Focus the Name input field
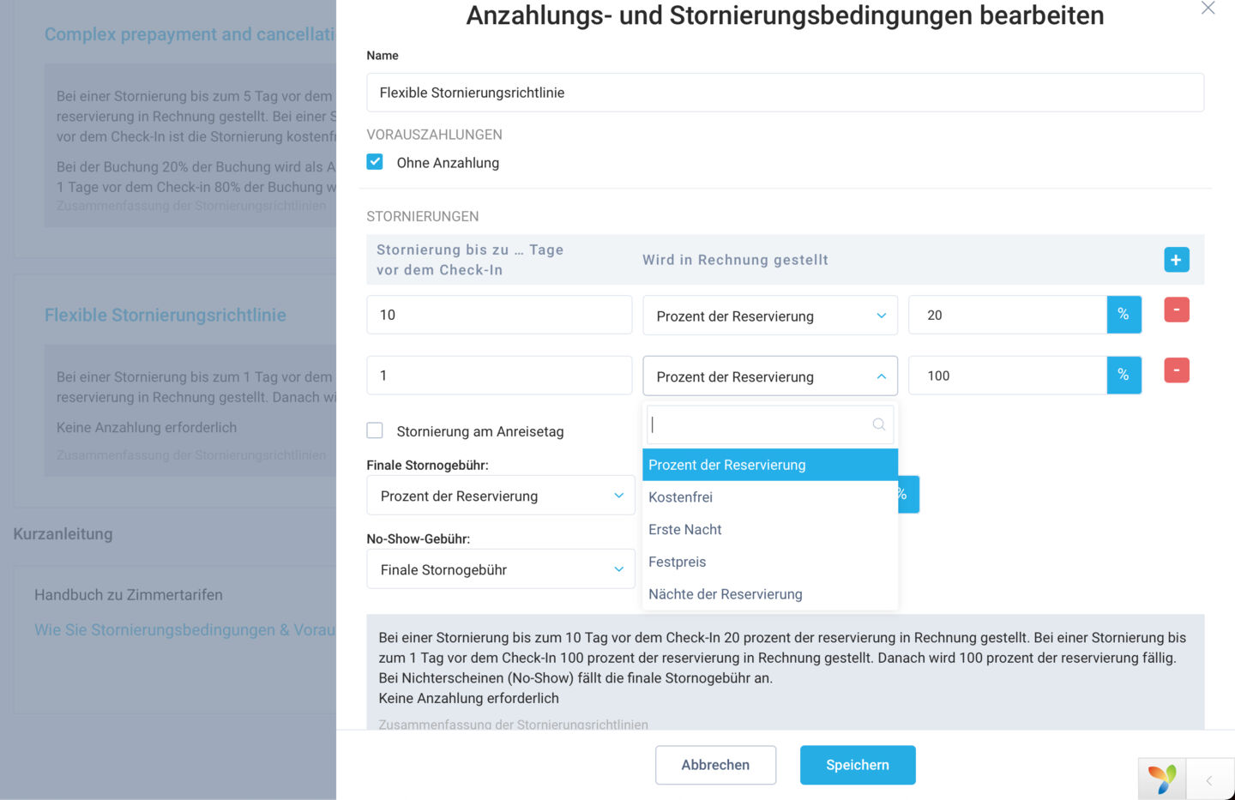Image resolution: width=1235 pixels, height=800 pixels. coord(785,93)
